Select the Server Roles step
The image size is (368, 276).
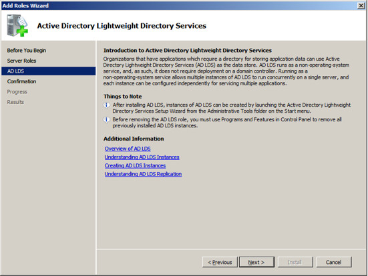(x=21, y=61)
